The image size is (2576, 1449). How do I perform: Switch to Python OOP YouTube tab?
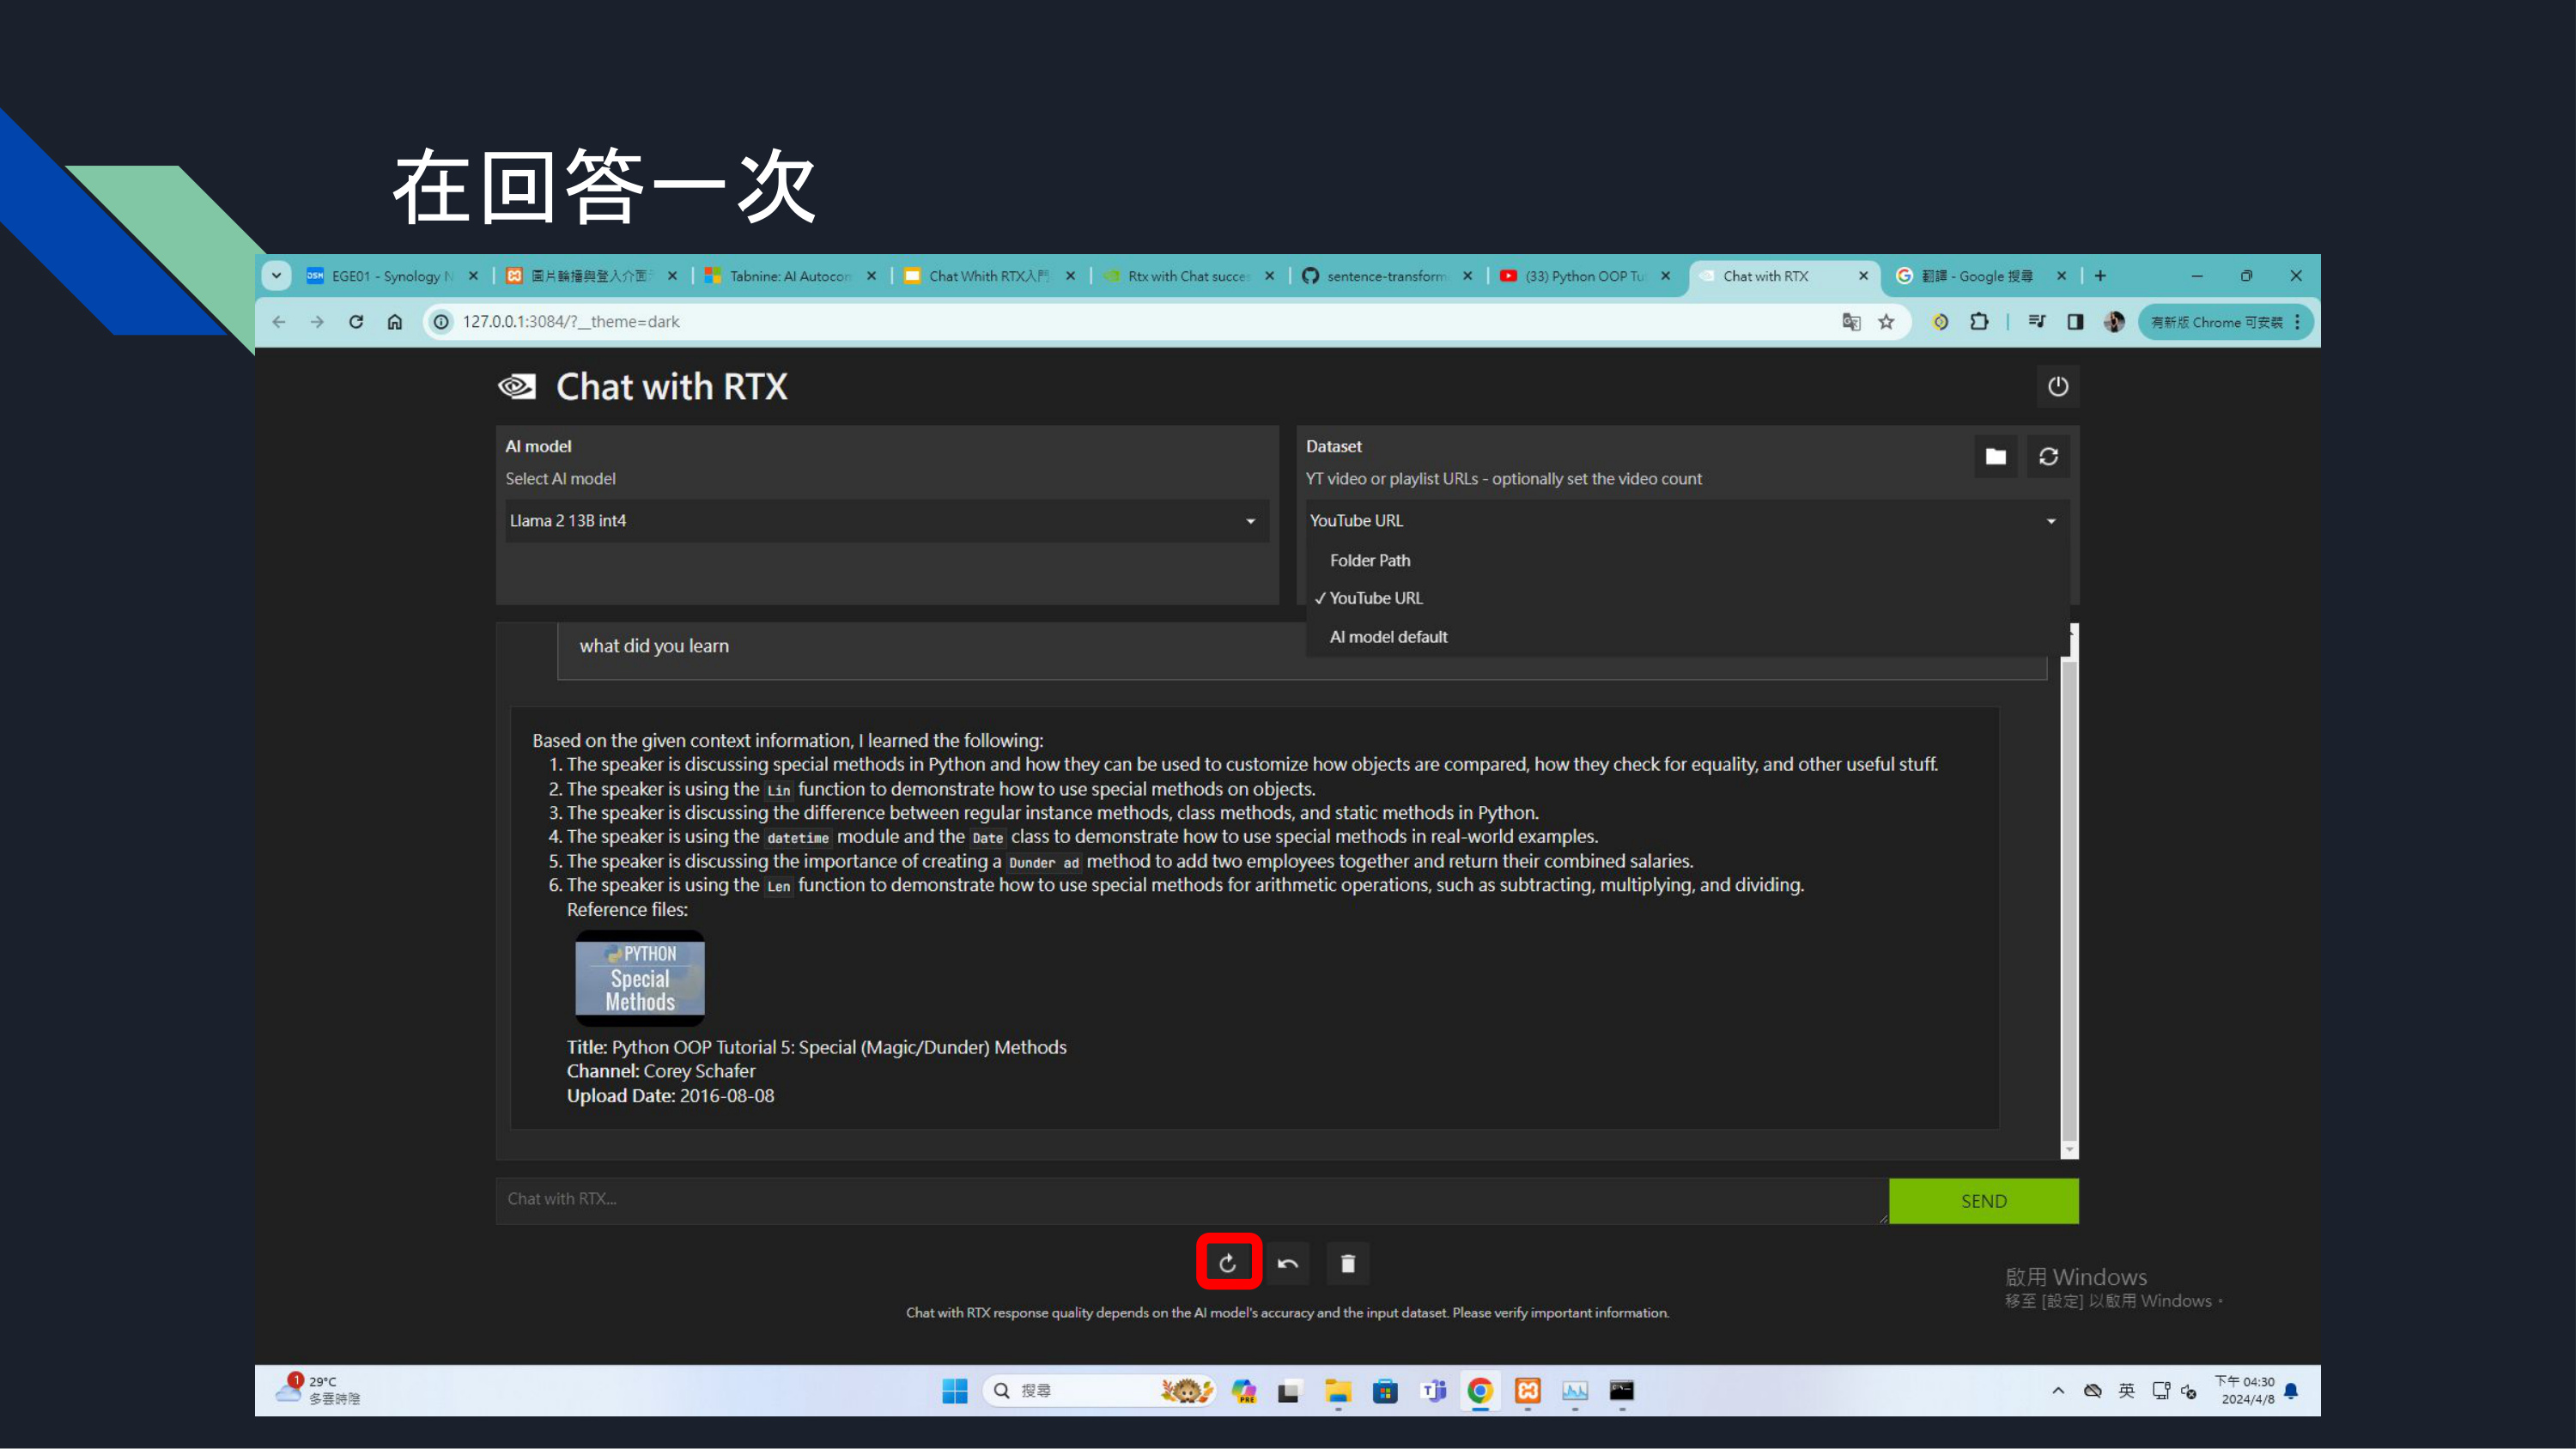(1584, 275)
